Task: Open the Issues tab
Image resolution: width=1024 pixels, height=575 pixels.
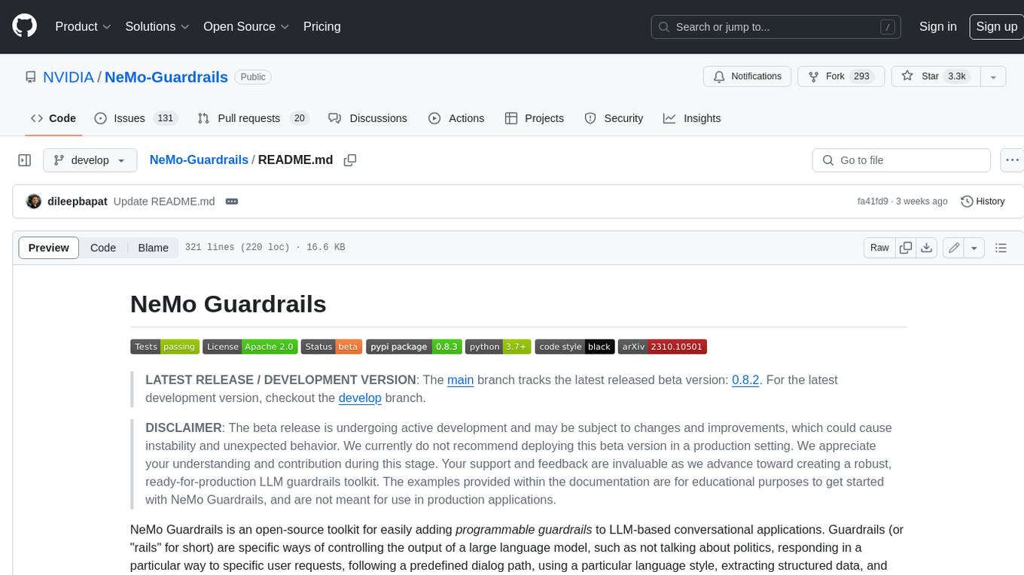Action: [136, 118]
